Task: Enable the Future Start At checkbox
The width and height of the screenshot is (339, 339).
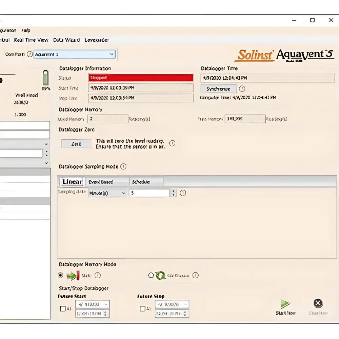Action: [x=63, y=309]
